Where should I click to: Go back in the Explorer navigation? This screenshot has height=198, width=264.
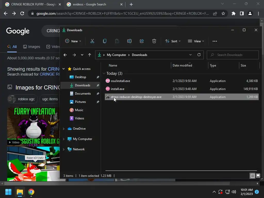65,55
